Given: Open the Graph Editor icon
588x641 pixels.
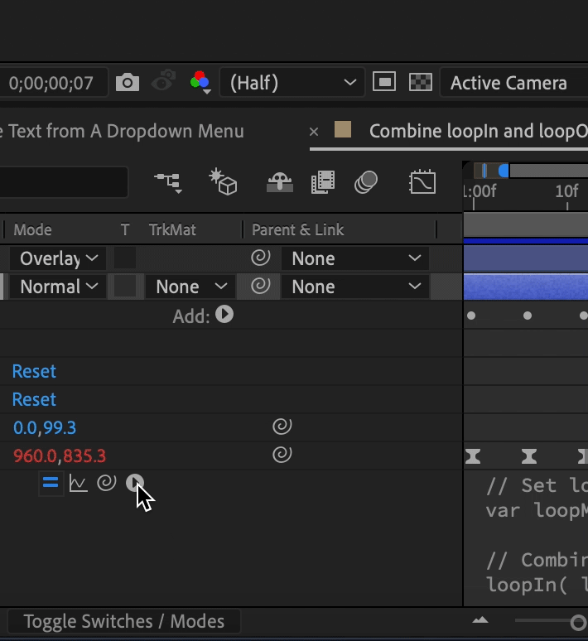Looking at the screenshot, I should 422,182.
